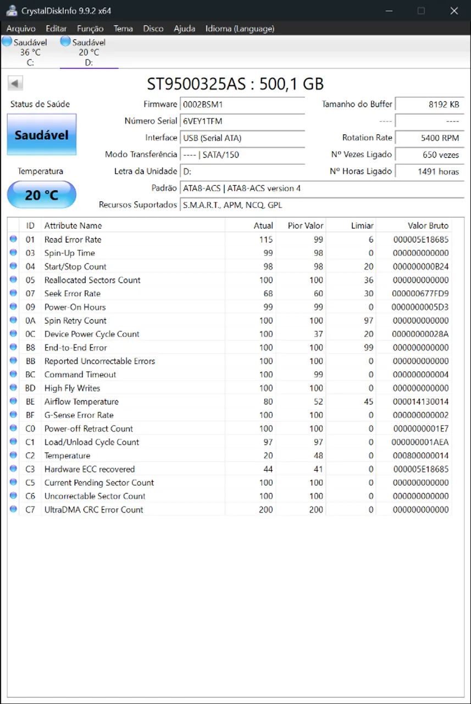Click Rotation Rate field 5400 RPM
Viewport: 471px width, 704px height.
[430, 138]
